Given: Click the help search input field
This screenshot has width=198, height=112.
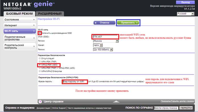Looking at the screenshot, I should pos(166,108).
